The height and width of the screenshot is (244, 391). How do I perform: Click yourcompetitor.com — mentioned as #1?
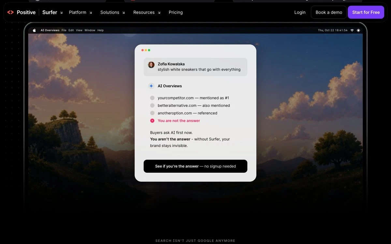[x=193, y=98]
